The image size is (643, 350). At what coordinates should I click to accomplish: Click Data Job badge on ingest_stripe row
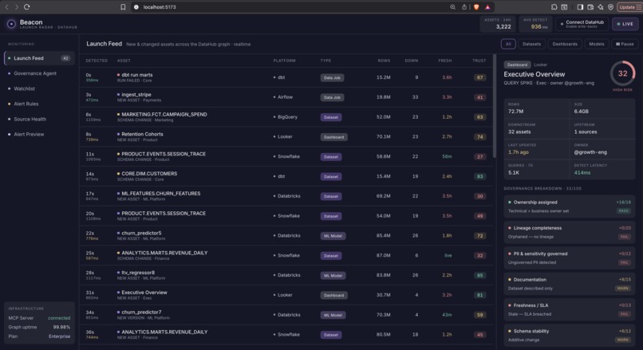click(x=332, y=97)
